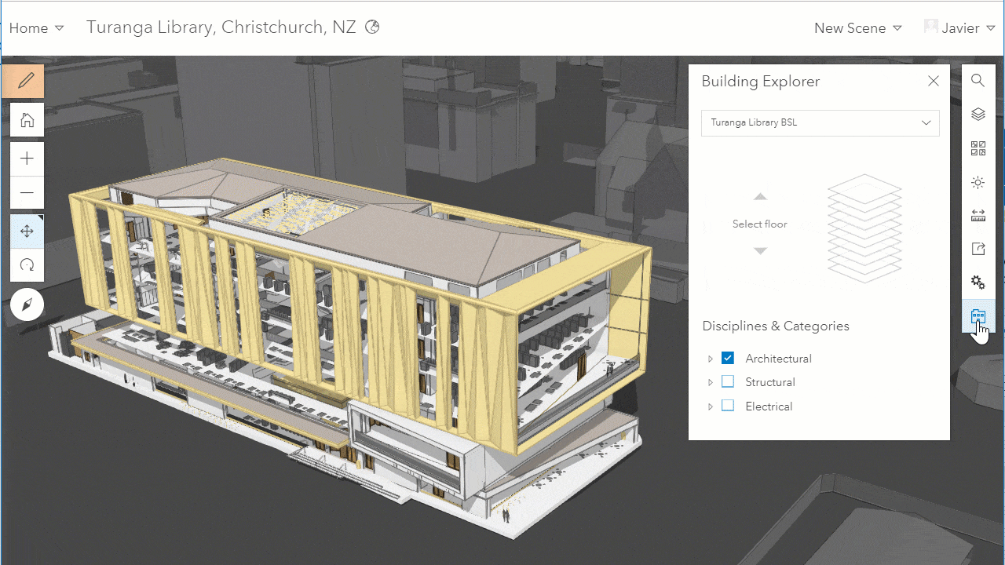1005x565 pixels.
Task: Click the Turanga Library scene title
Action: (x=221, y=27)
